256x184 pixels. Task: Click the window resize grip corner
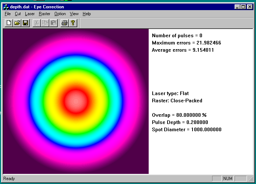pos(251,179)
